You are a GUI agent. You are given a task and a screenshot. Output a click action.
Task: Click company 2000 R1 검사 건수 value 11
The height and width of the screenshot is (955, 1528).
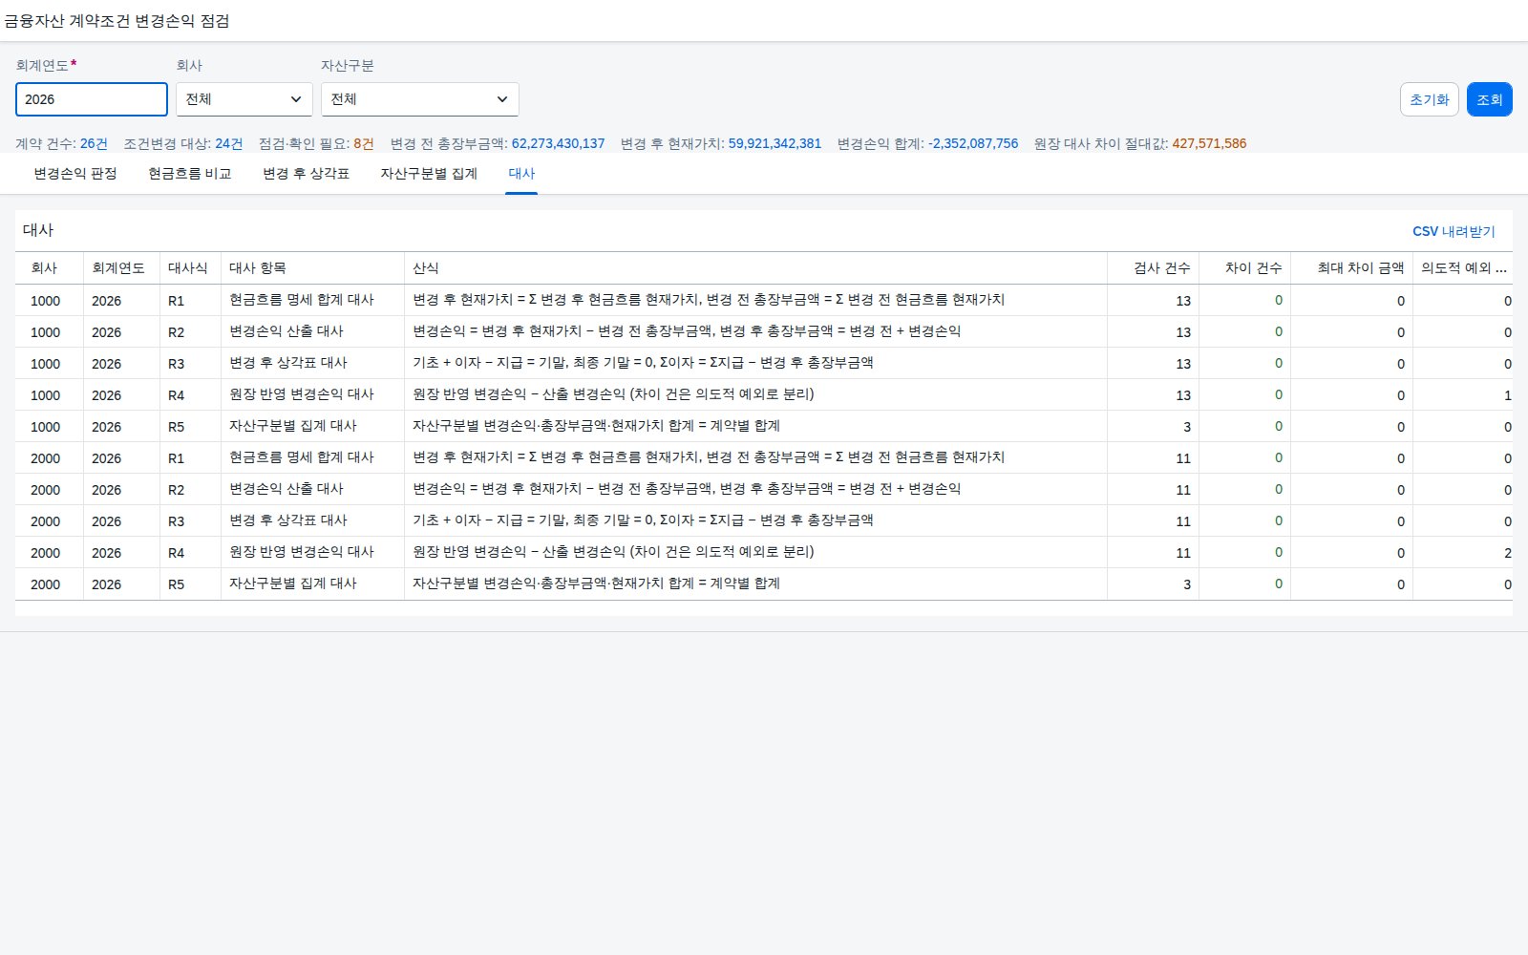click(1183, 458)
